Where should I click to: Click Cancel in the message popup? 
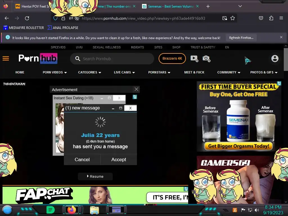pos(82,159)
